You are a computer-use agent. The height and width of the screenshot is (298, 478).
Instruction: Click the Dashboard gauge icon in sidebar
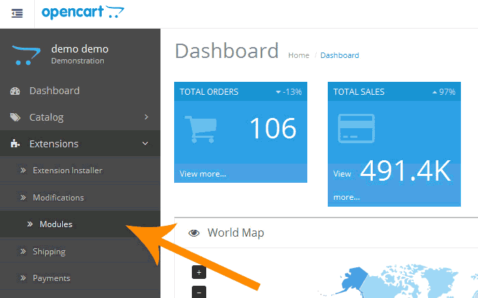[x=15, y=91]
